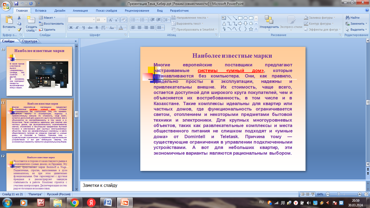Click the 64% zoom level button
370x208 pixels.
320,194
